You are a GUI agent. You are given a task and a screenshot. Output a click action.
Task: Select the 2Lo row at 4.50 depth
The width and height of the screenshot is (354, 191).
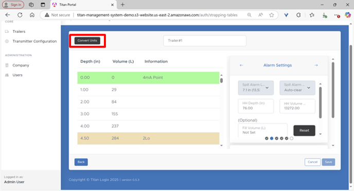pyautogui.click(x=148, y=138)
